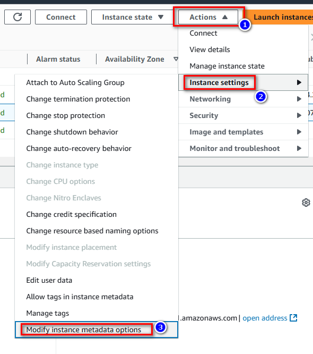This screenshot has width=313, height=354.
Task: Expand Monitor and troubleshoot submenu
Action: [x=243, y=148]
